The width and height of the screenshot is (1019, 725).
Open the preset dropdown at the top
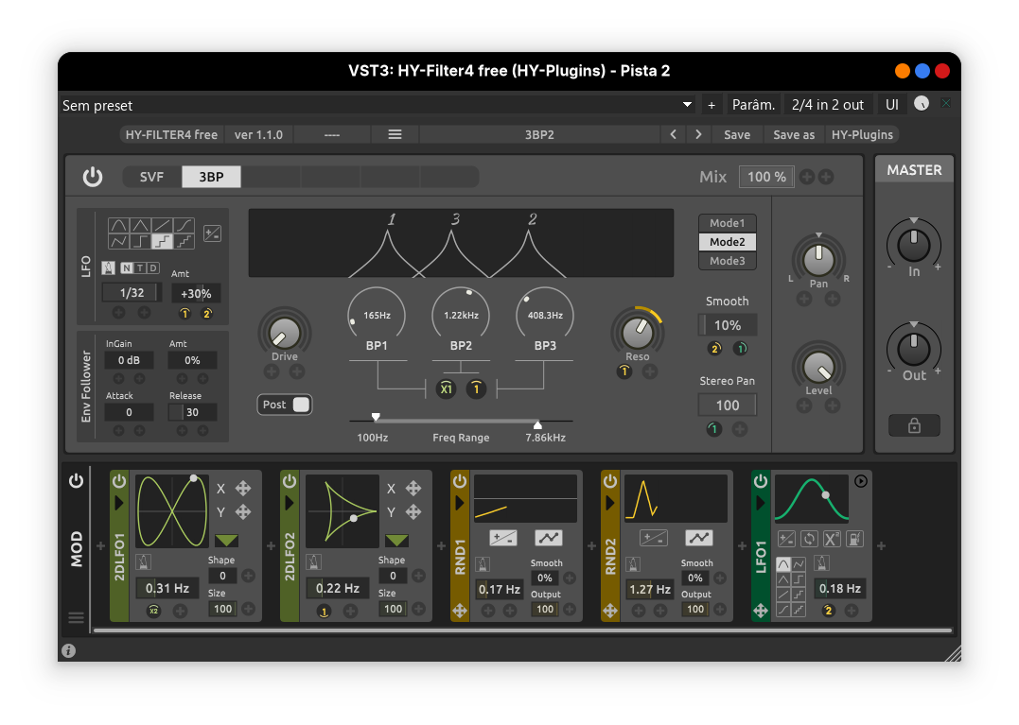tap(686, 105)
